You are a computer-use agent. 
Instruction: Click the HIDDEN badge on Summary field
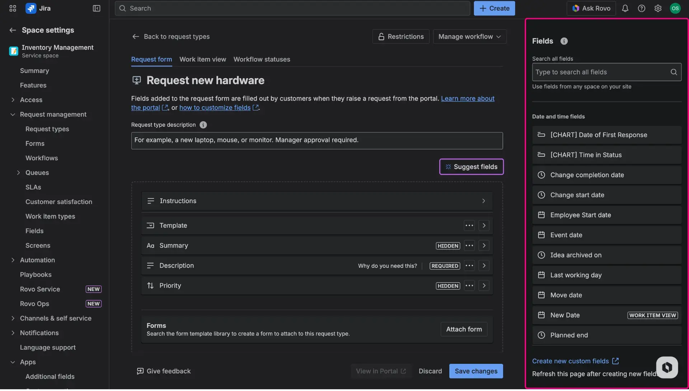(447, 245)
